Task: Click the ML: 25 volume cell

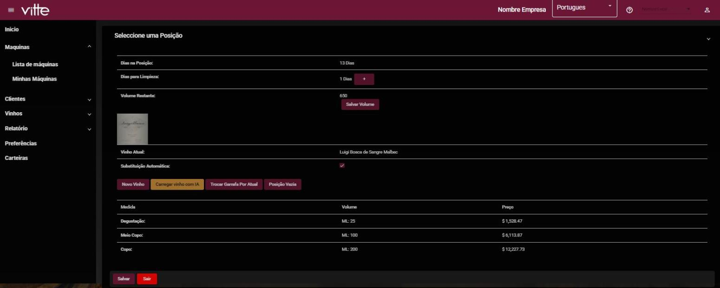Action: tap(348, 221)
